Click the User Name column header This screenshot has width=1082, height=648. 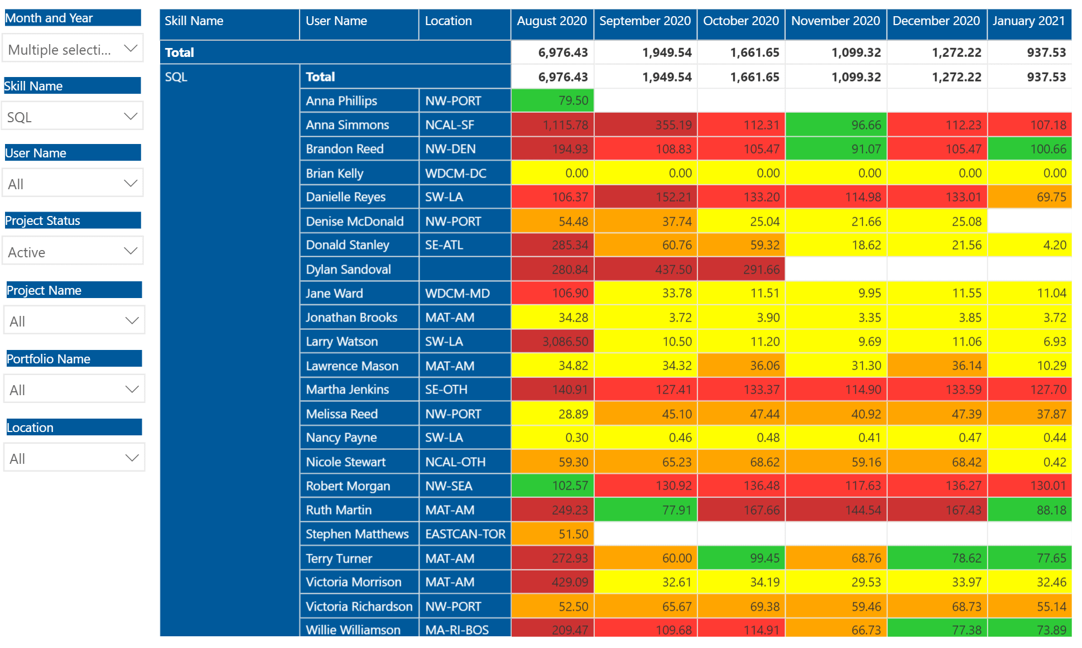coord(336,21)
